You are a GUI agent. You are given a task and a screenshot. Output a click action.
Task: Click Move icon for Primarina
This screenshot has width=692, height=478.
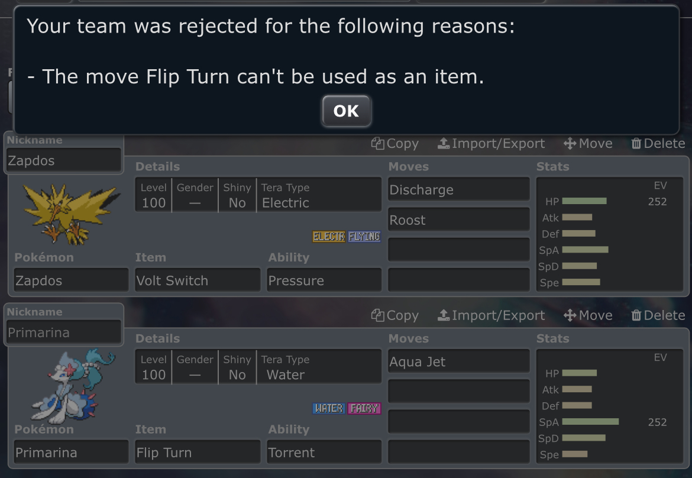click(588, 316)
